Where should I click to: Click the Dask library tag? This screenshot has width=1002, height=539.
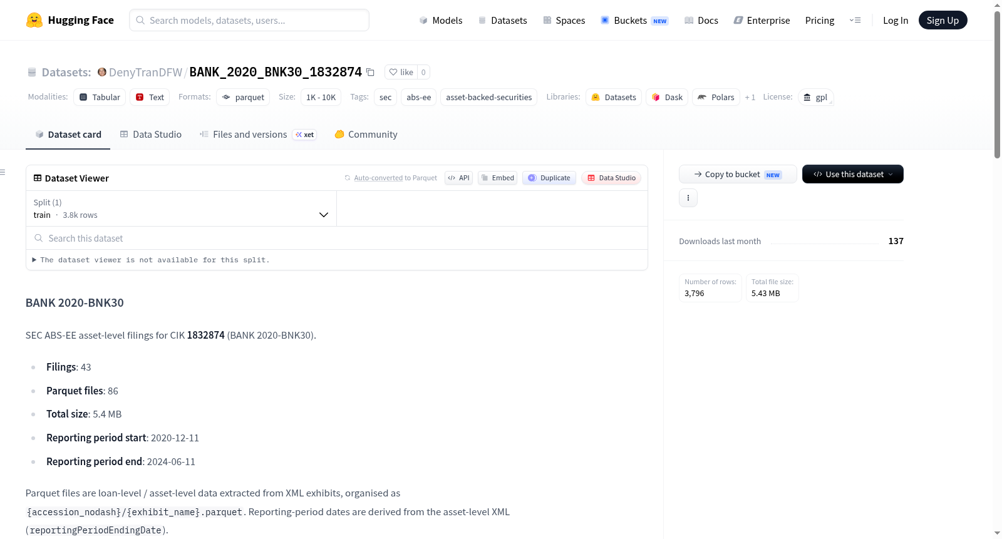click(x=667, y=97)
